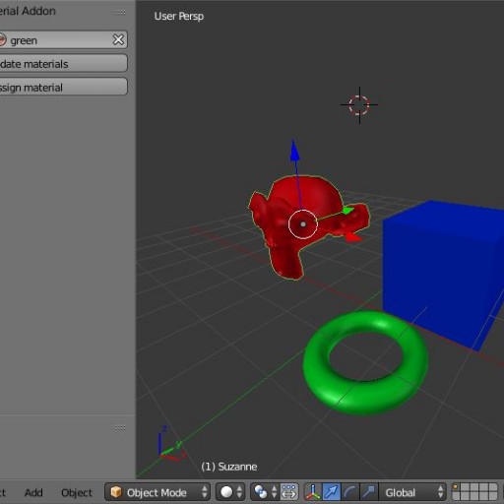The width and height of the screenshot is (504, 504).
Task: Toggle the 3D manipulator axes icon
Action: point(313,492)
